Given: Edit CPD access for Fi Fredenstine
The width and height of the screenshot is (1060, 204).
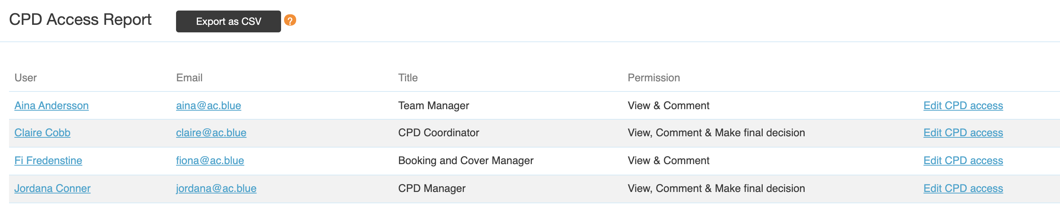Looking at the screenshot, I should (963, 161).
